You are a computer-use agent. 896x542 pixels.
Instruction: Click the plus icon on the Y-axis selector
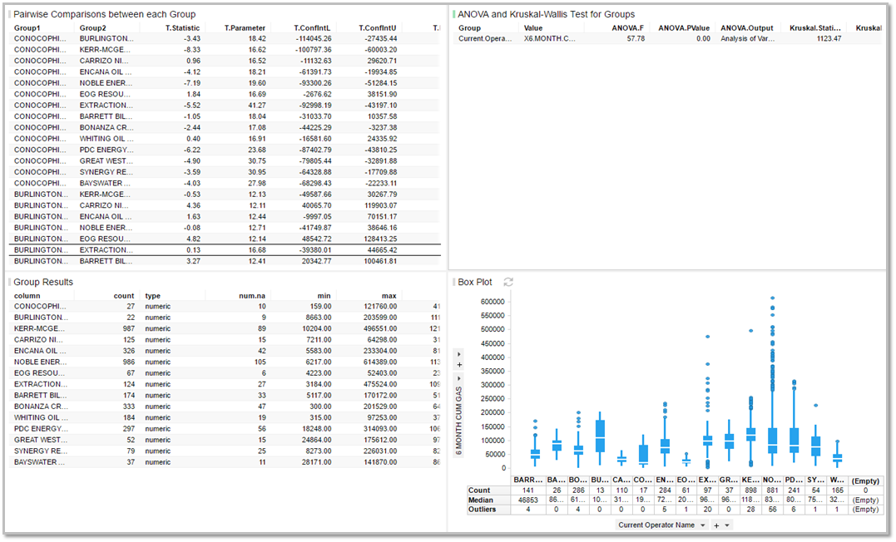(x=459, y=365)
